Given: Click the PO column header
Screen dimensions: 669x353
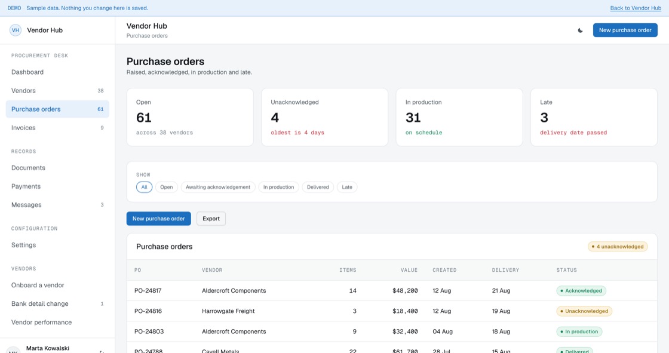Looking at the screenshot, I should coord(138,270).
